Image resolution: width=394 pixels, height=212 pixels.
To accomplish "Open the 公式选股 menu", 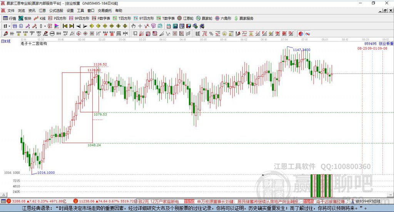I will point(56,11).
